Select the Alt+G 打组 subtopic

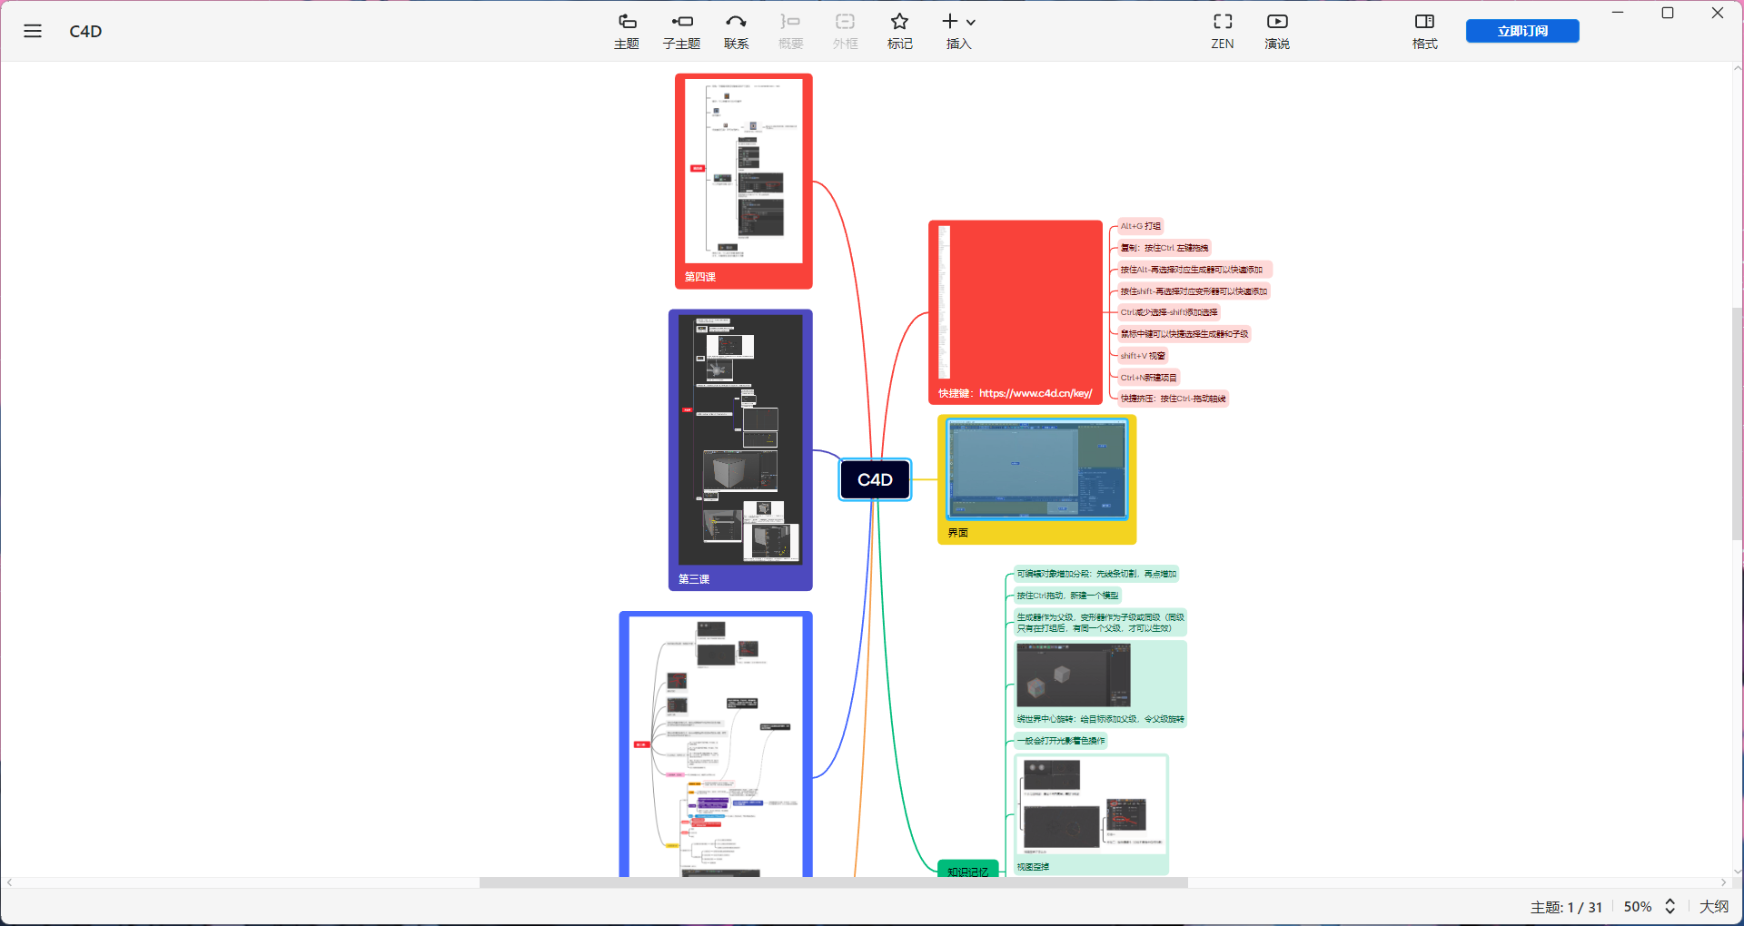click(1140, 226)
